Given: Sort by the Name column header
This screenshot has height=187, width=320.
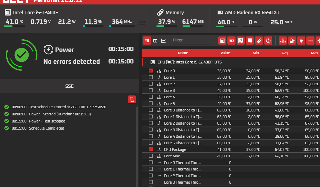Looking at the screenshot, I should (183, 53).
